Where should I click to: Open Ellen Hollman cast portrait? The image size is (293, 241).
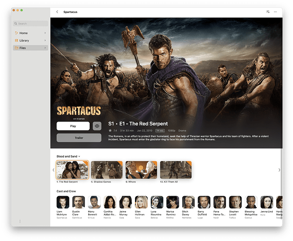click(x=141, y=202)
